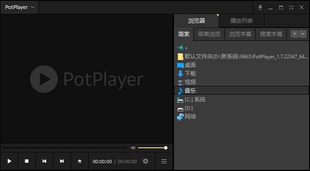Click the playback seek bar

[65, 148]
